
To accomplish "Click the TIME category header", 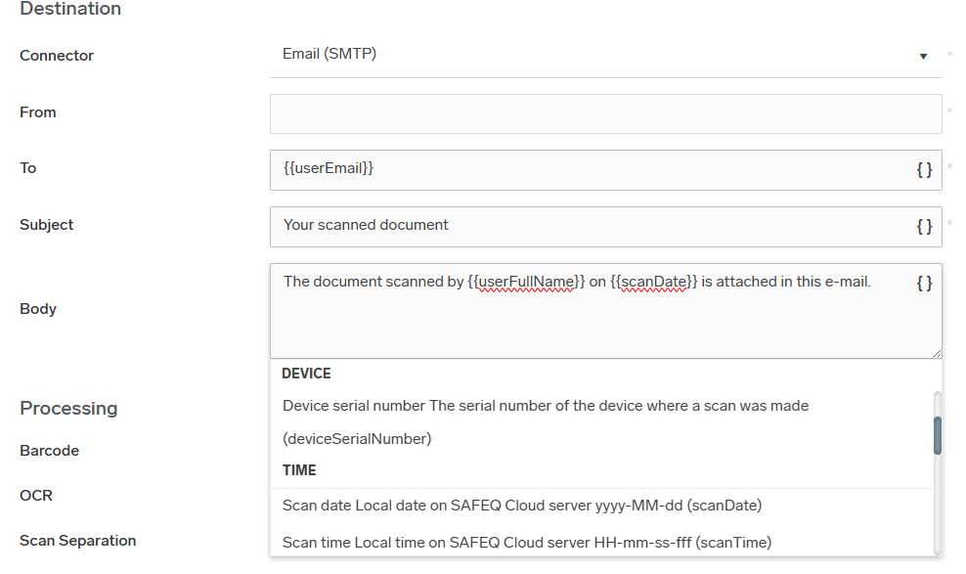I will point(299,470).
